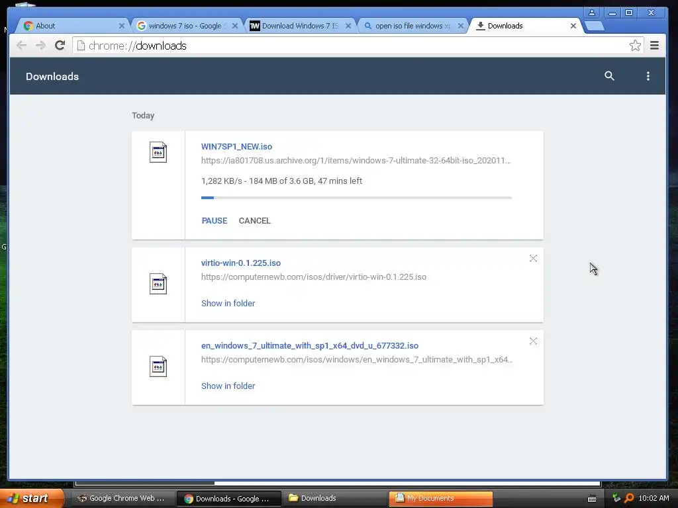Click the download speed and time-left text
This screenshot has height=508, width=678.
281,181
